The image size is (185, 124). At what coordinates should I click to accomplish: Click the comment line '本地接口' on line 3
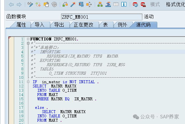(49, 48)
